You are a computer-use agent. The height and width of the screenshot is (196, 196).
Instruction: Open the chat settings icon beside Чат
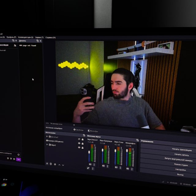tap(14, 159)
